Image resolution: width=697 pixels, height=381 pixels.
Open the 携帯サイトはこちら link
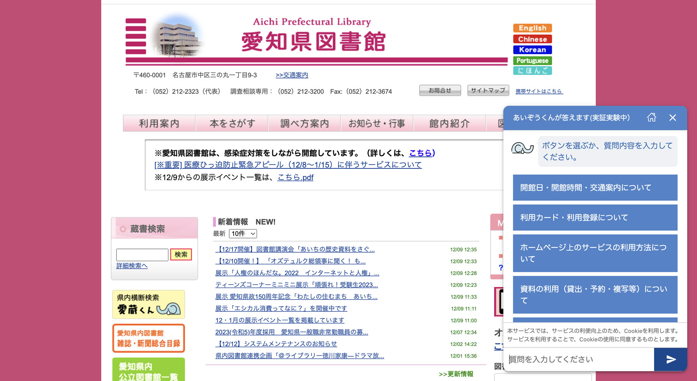point(539,91)
